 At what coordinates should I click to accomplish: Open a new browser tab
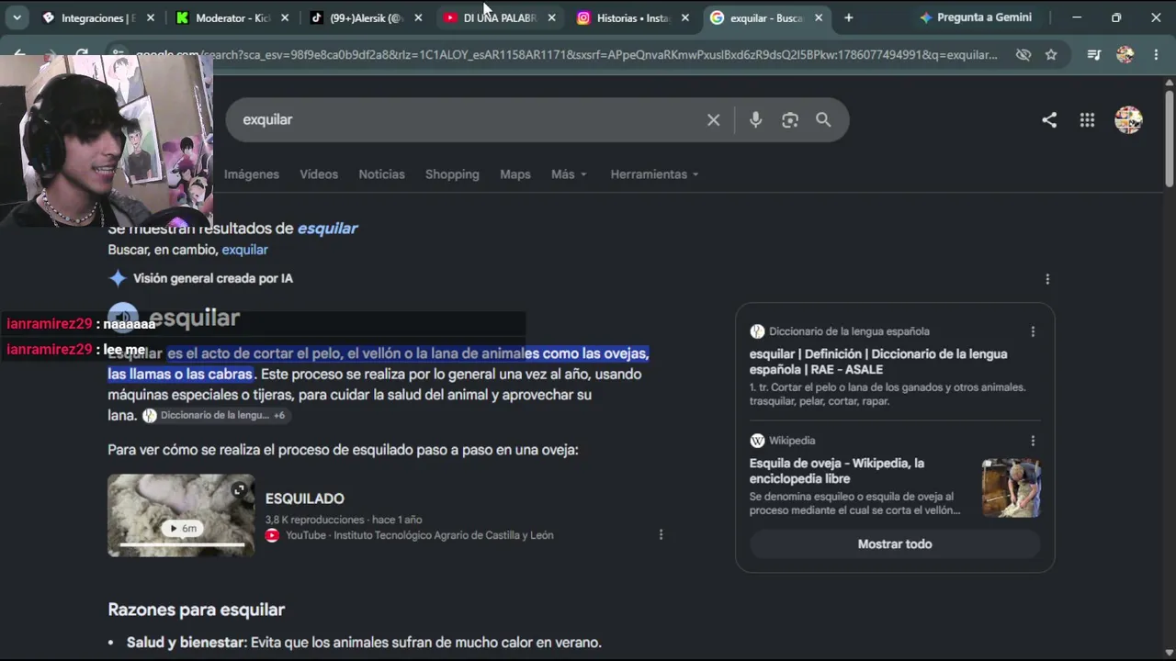click(848, 17)
